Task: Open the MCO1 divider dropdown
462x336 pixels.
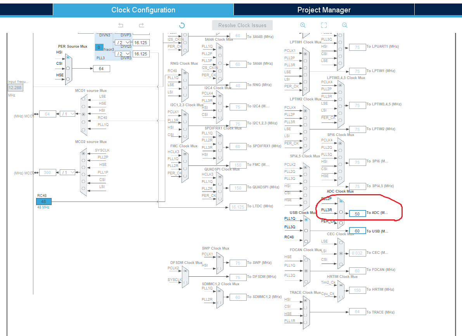Action: pos(67,114)
